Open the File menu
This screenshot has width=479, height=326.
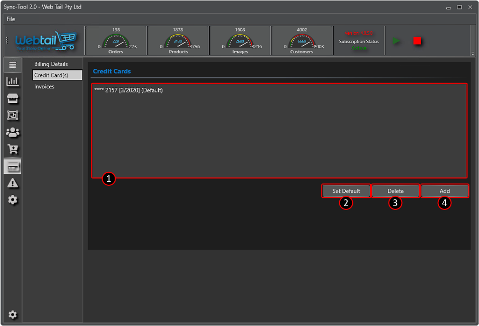tap(11, 19)
